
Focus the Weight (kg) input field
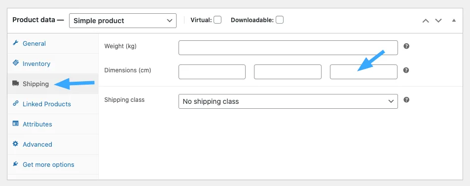288,48
